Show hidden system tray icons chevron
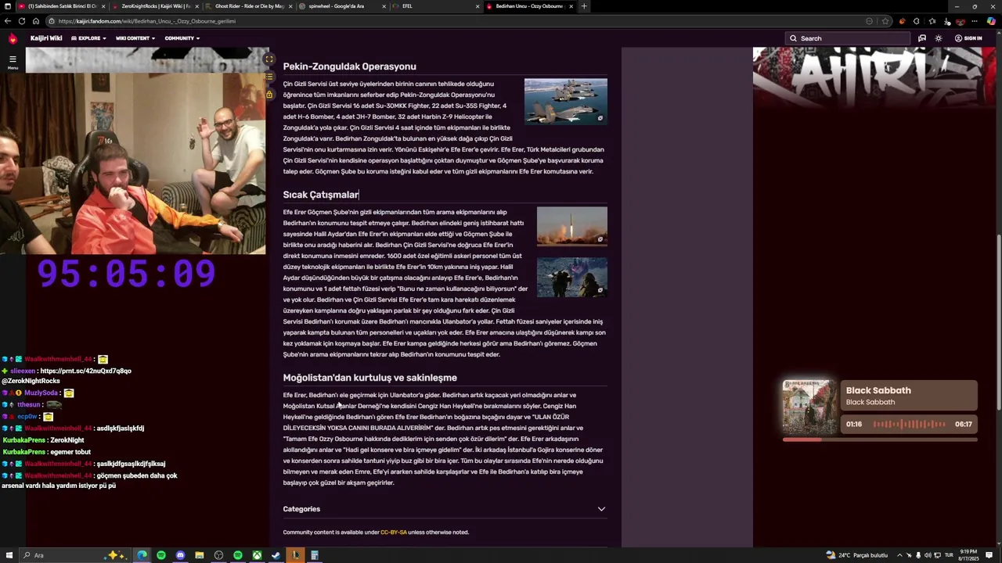1002x563 pixels. point(901,555)
